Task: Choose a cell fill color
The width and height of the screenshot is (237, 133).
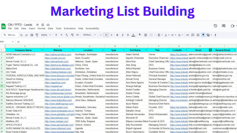Action: (x=140, y=35)
